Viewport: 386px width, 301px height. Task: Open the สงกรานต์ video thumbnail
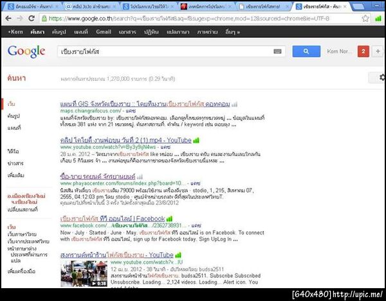pos(84,273)
